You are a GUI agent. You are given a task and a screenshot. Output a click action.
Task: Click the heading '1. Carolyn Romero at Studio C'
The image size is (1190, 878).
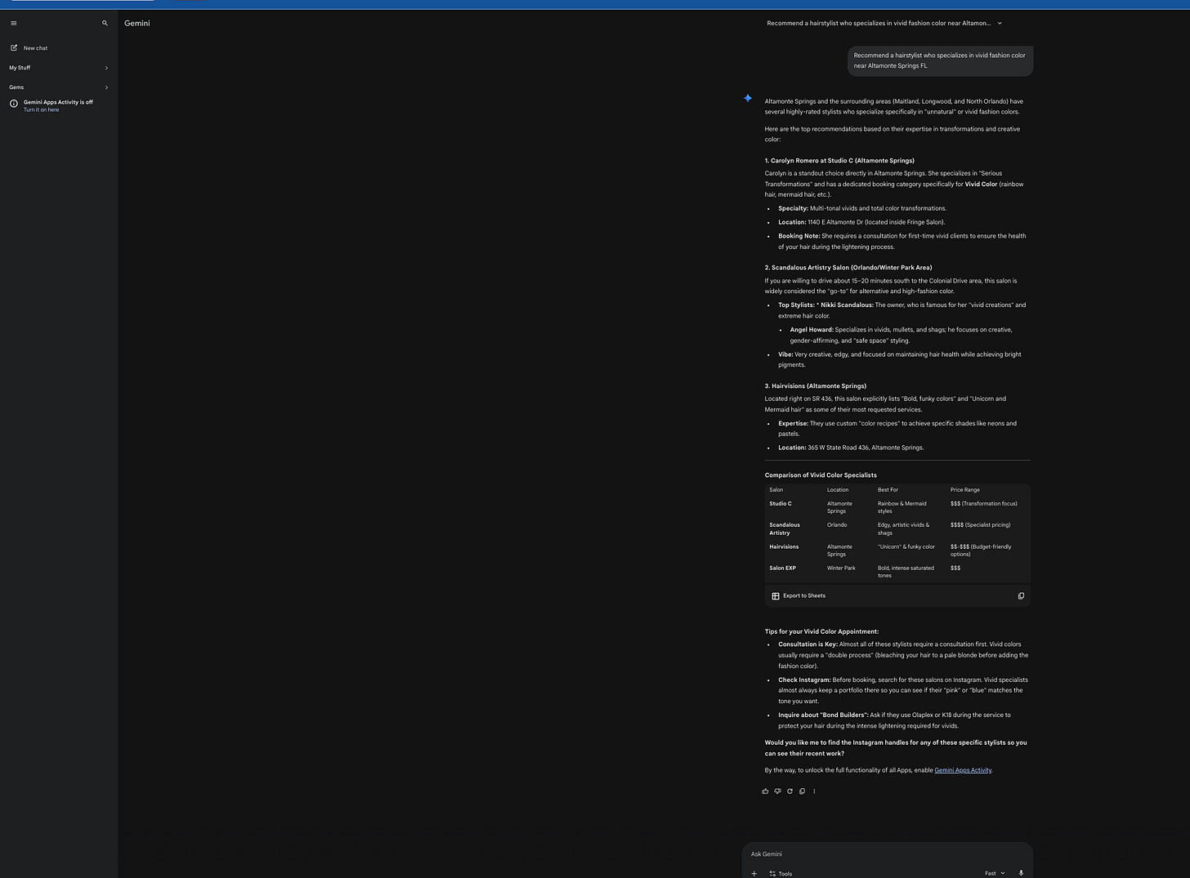[839, 161]
